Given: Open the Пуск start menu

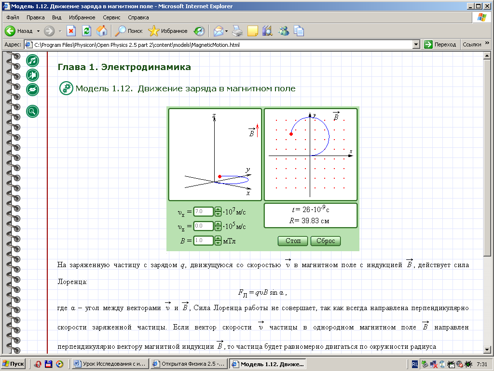Looking at the screenshot, I should click(x=13, y=364).
